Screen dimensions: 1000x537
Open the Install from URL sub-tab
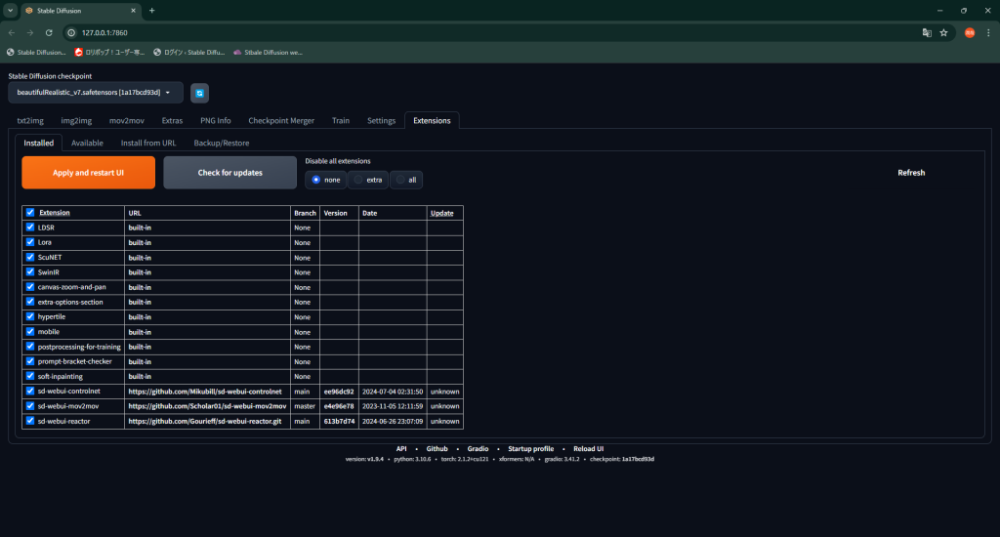pyautogui.click(x=148, y=143)
